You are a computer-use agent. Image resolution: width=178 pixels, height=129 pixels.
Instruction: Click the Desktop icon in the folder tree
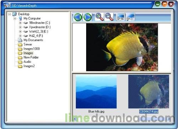click(x=15, y=14)
